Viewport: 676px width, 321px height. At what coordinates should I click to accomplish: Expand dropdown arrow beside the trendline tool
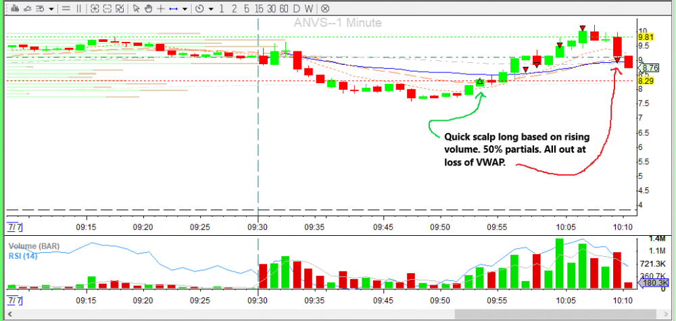click(185, 9)
